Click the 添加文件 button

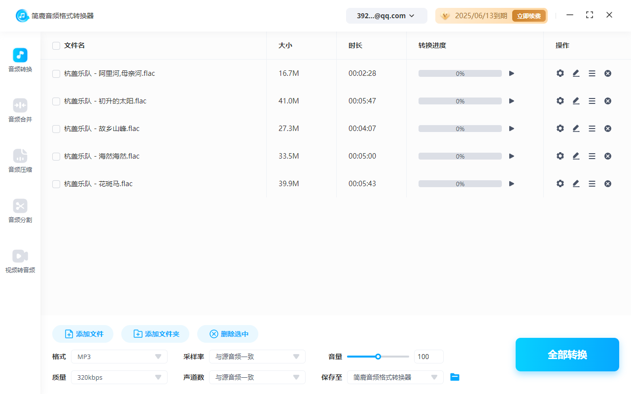pyautogui.click(x=83, y=334)
